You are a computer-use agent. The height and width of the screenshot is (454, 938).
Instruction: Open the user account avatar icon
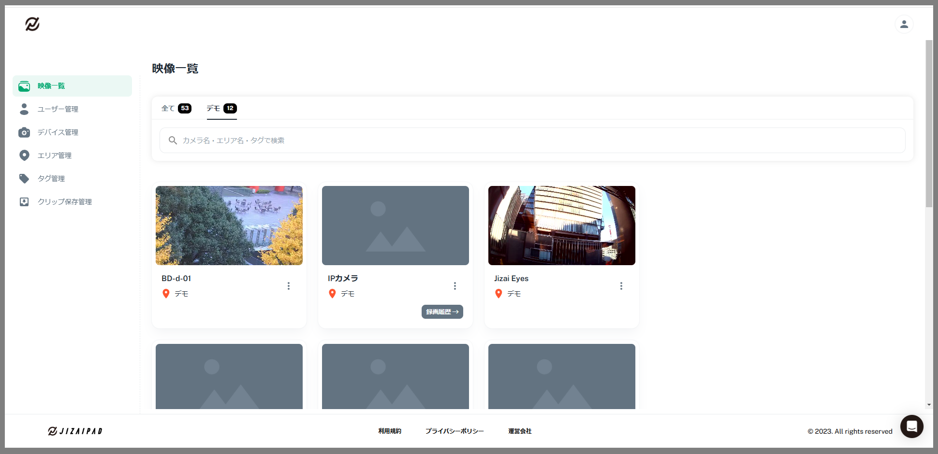point(904,24)
